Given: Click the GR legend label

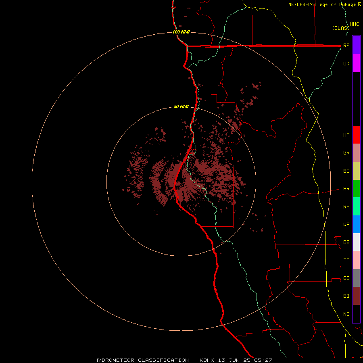Looking at the screenshot, I should click(346, 153).
